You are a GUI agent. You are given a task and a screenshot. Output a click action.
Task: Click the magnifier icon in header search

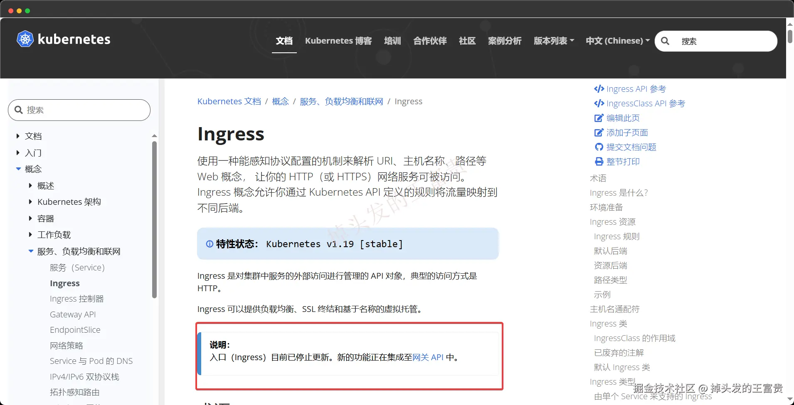point(665,41)
